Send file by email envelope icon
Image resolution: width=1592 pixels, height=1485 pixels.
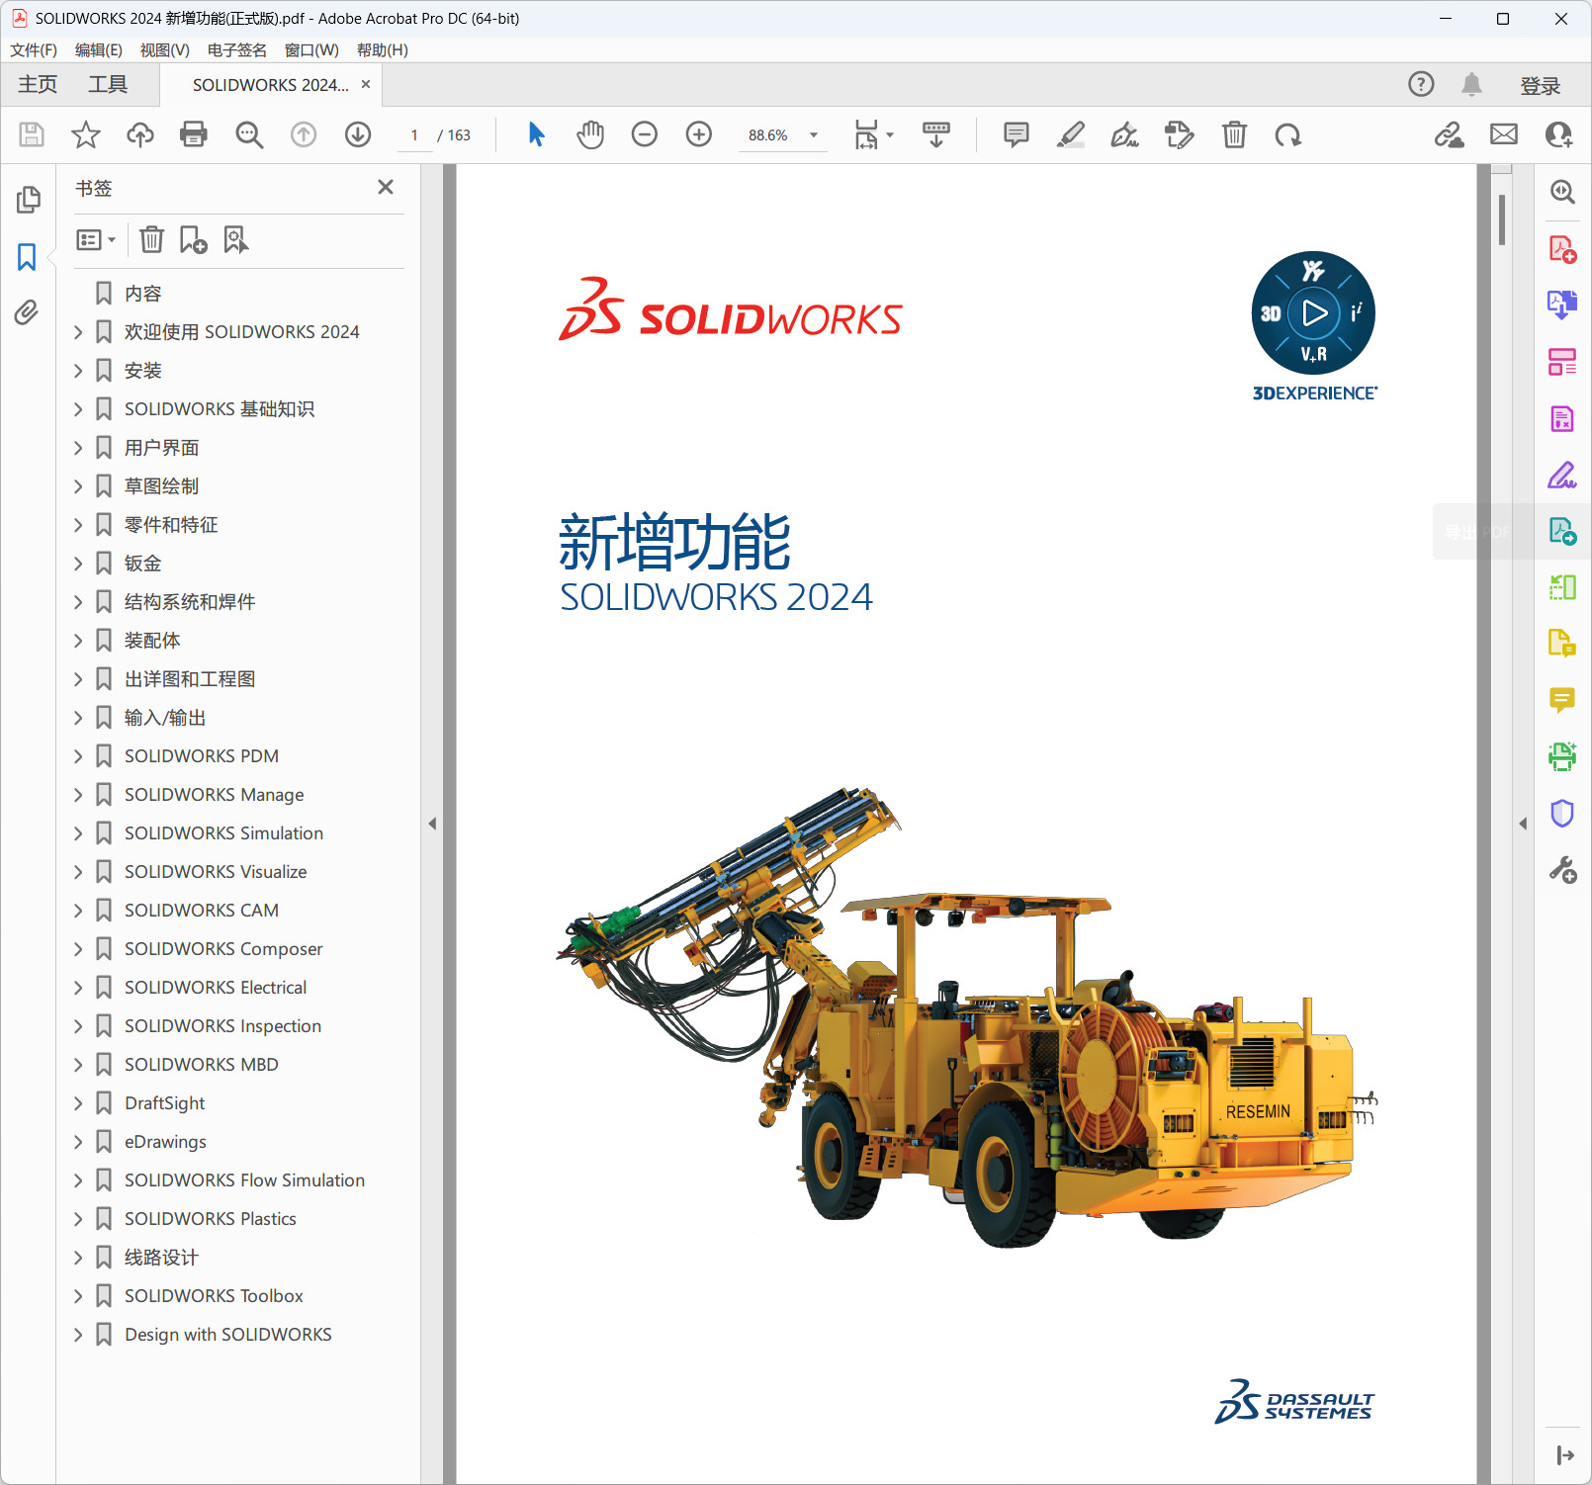click(1504, 134)
